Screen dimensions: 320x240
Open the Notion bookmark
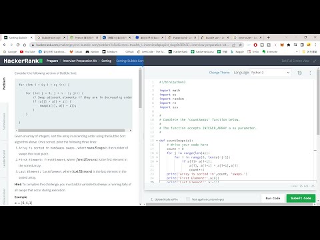[x=92, y=51]
